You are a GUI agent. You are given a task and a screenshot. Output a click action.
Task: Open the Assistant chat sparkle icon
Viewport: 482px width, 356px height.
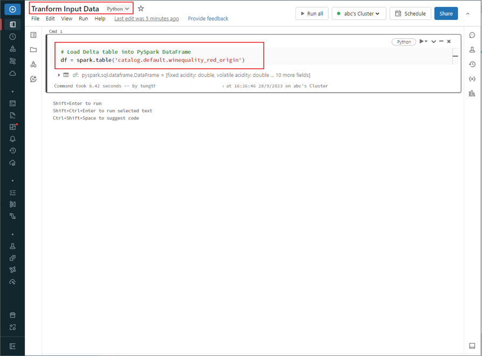pyautogui.click(x=33, y=79)
